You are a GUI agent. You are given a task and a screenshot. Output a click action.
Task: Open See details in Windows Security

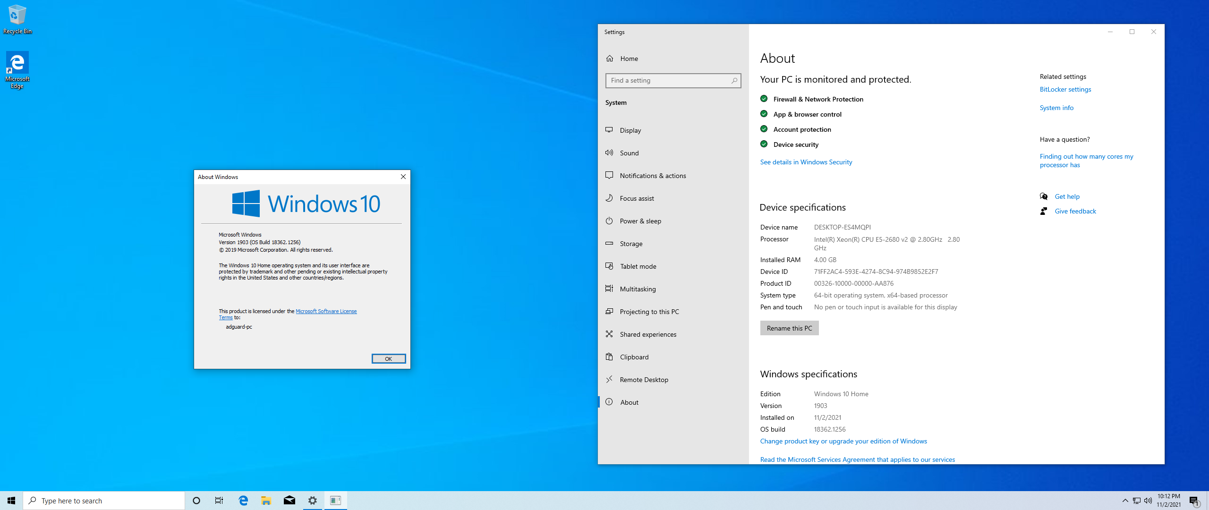(x=806, y=162)
